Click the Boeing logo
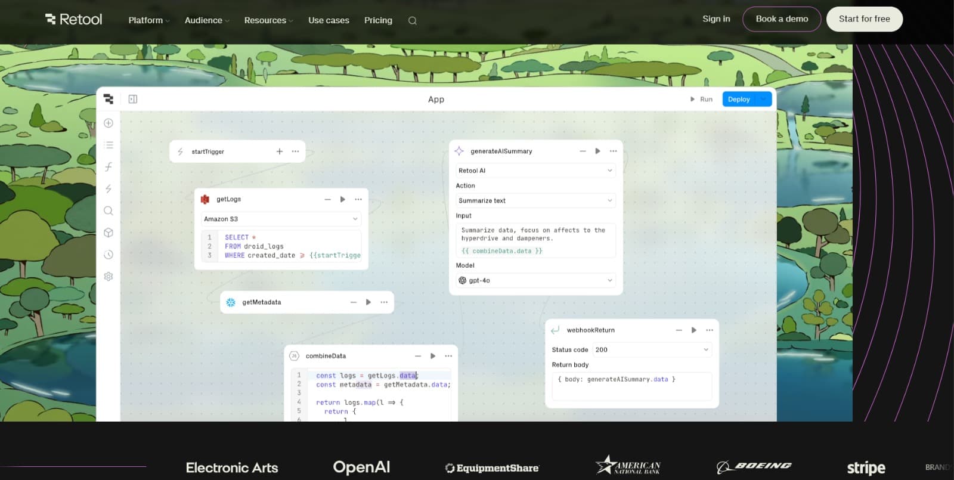 point(754,466)
